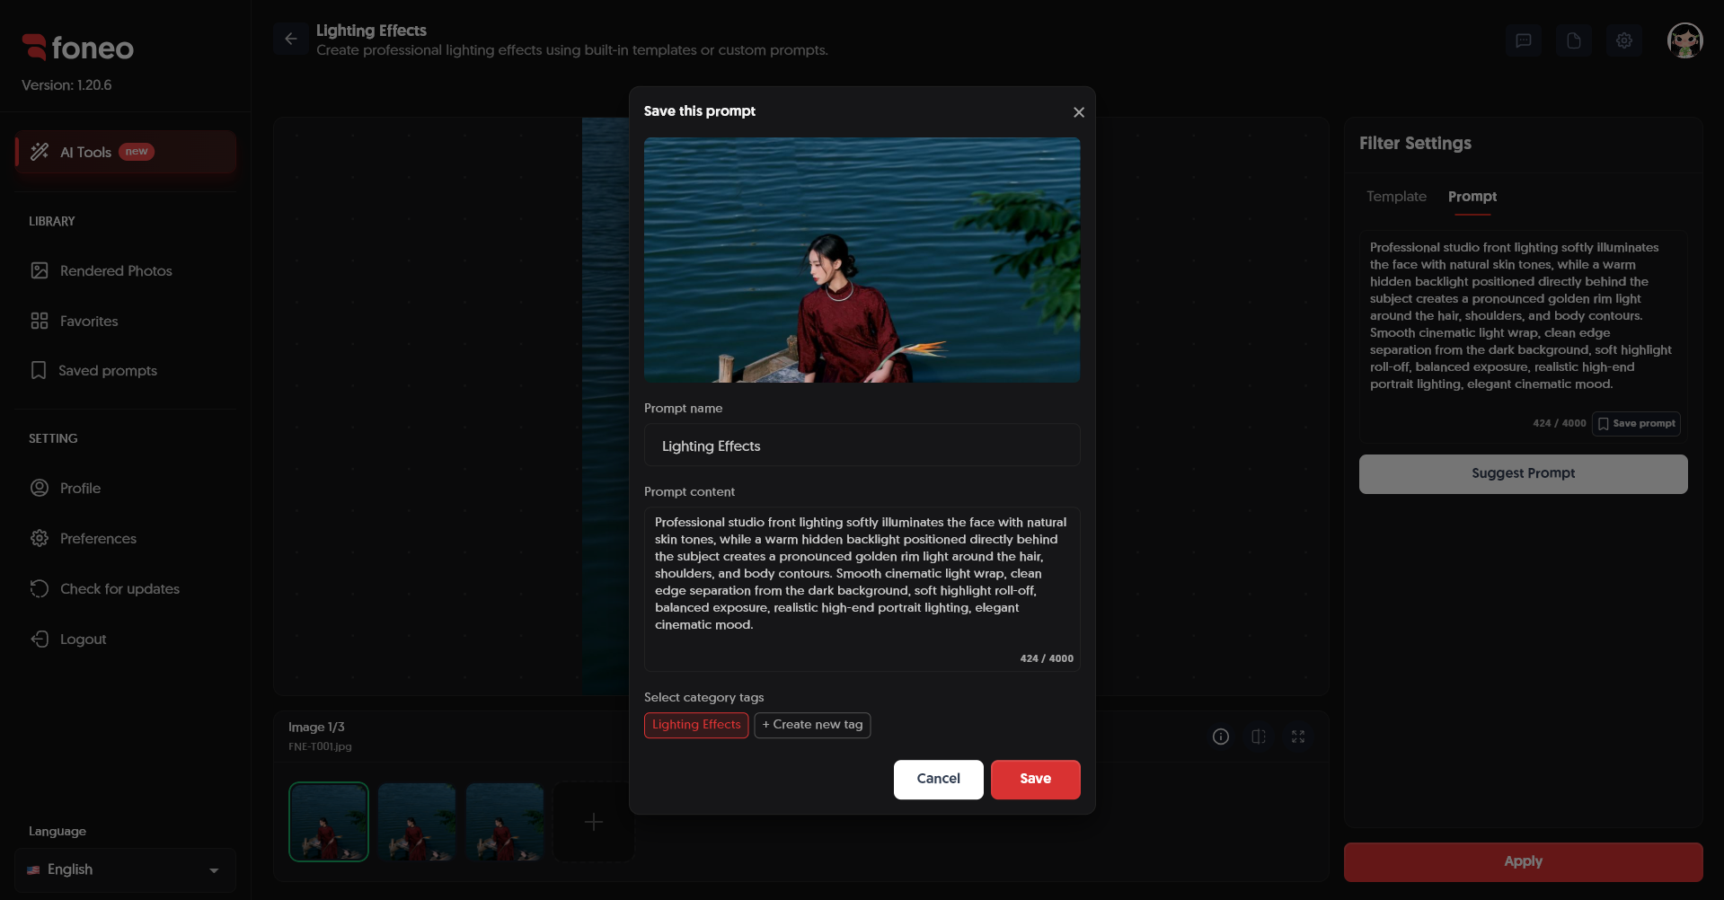Open Preferences in the sidebar
This screenshot has height=900, width=1724.
(x=126, y=538)
